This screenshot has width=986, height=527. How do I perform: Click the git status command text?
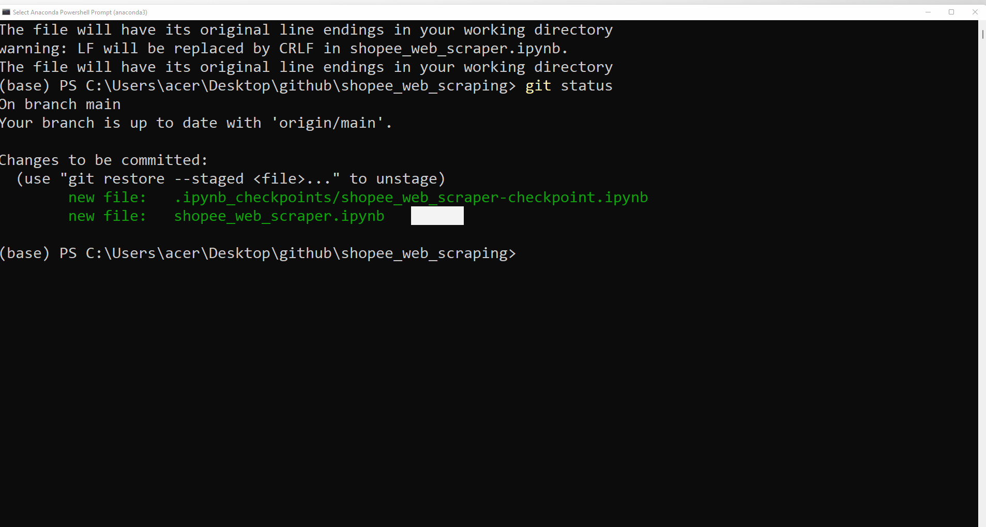(568, 86)
